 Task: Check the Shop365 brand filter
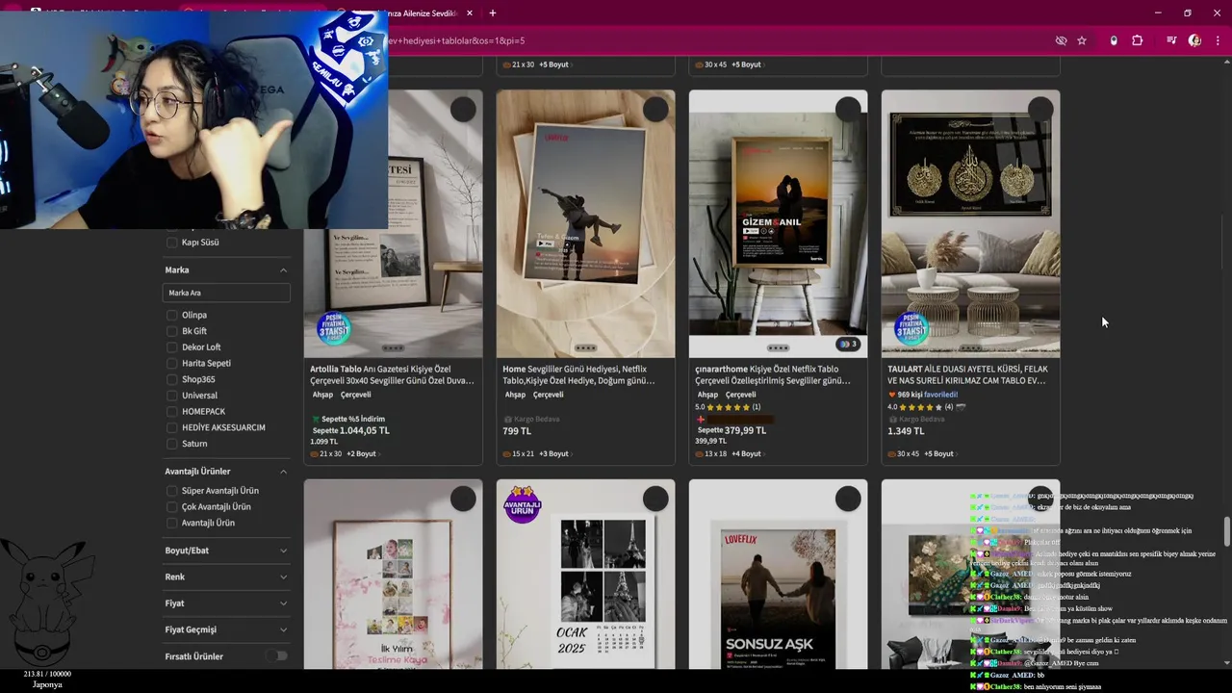click(172, 379)
